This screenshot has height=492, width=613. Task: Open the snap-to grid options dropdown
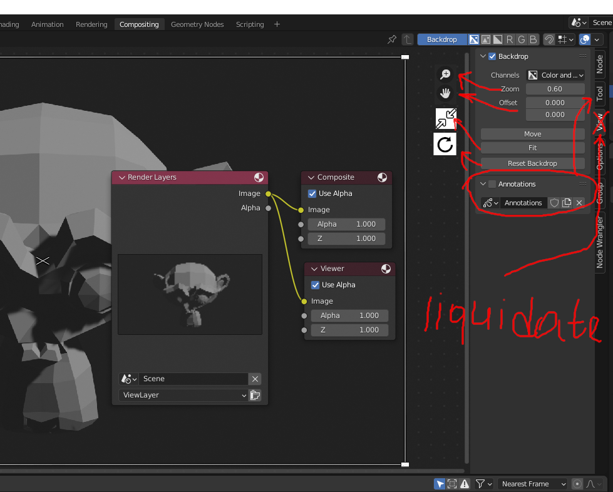[565, 39]
